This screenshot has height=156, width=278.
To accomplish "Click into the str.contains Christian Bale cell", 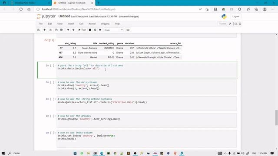I will 147,104.
